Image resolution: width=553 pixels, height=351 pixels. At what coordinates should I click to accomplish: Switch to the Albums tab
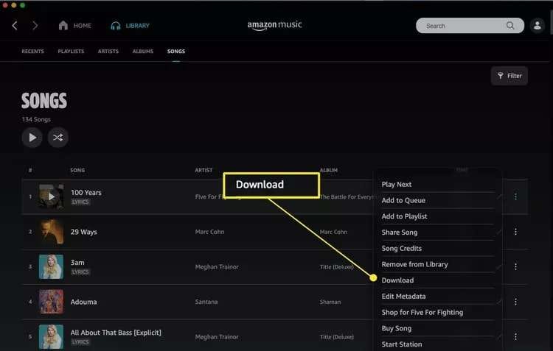tap(143, 51)
